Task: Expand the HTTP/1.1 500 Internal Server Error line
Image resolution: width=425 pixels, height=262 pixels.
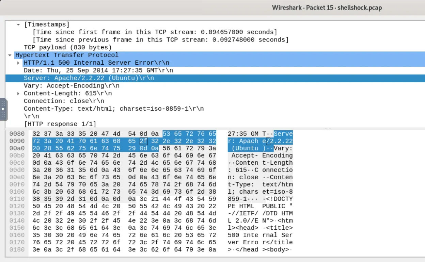Action: click(x=18, y=63)
